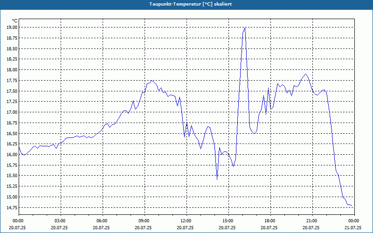Select the 17,00 y-axis value
This screenshot has height=233, width=373.
pyautogui.click(x=13, y=112)
